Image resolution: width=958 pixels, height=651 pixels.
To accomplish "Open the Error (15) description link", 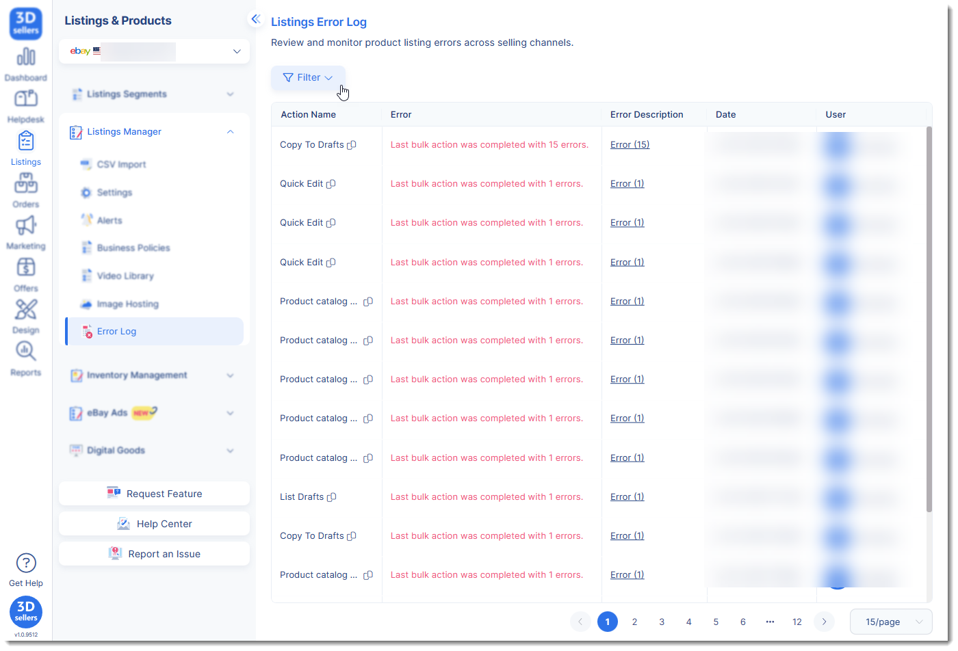I will click(630, 145).
